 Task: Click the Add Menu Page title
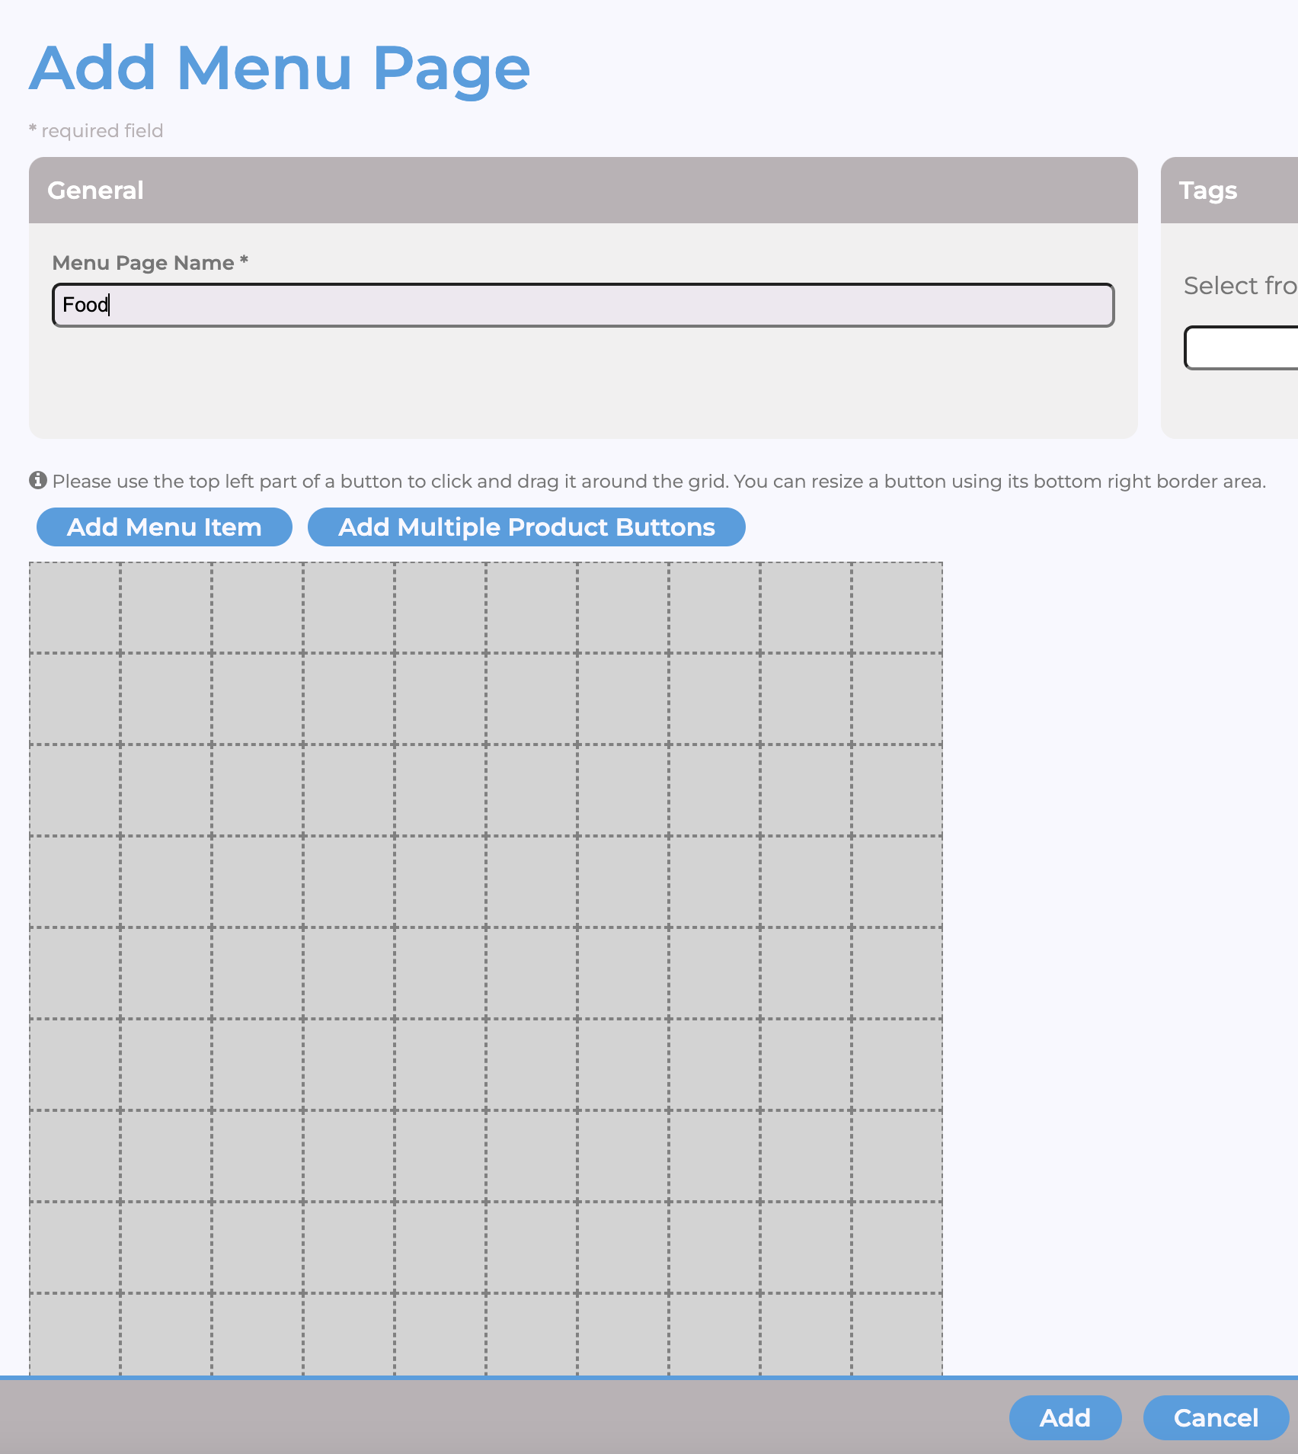pos(280,69)
